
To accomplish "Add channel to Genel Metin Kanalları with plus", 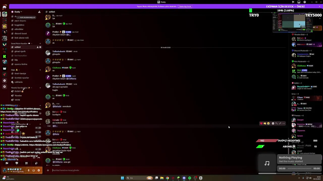I will (x=40, y=43).
